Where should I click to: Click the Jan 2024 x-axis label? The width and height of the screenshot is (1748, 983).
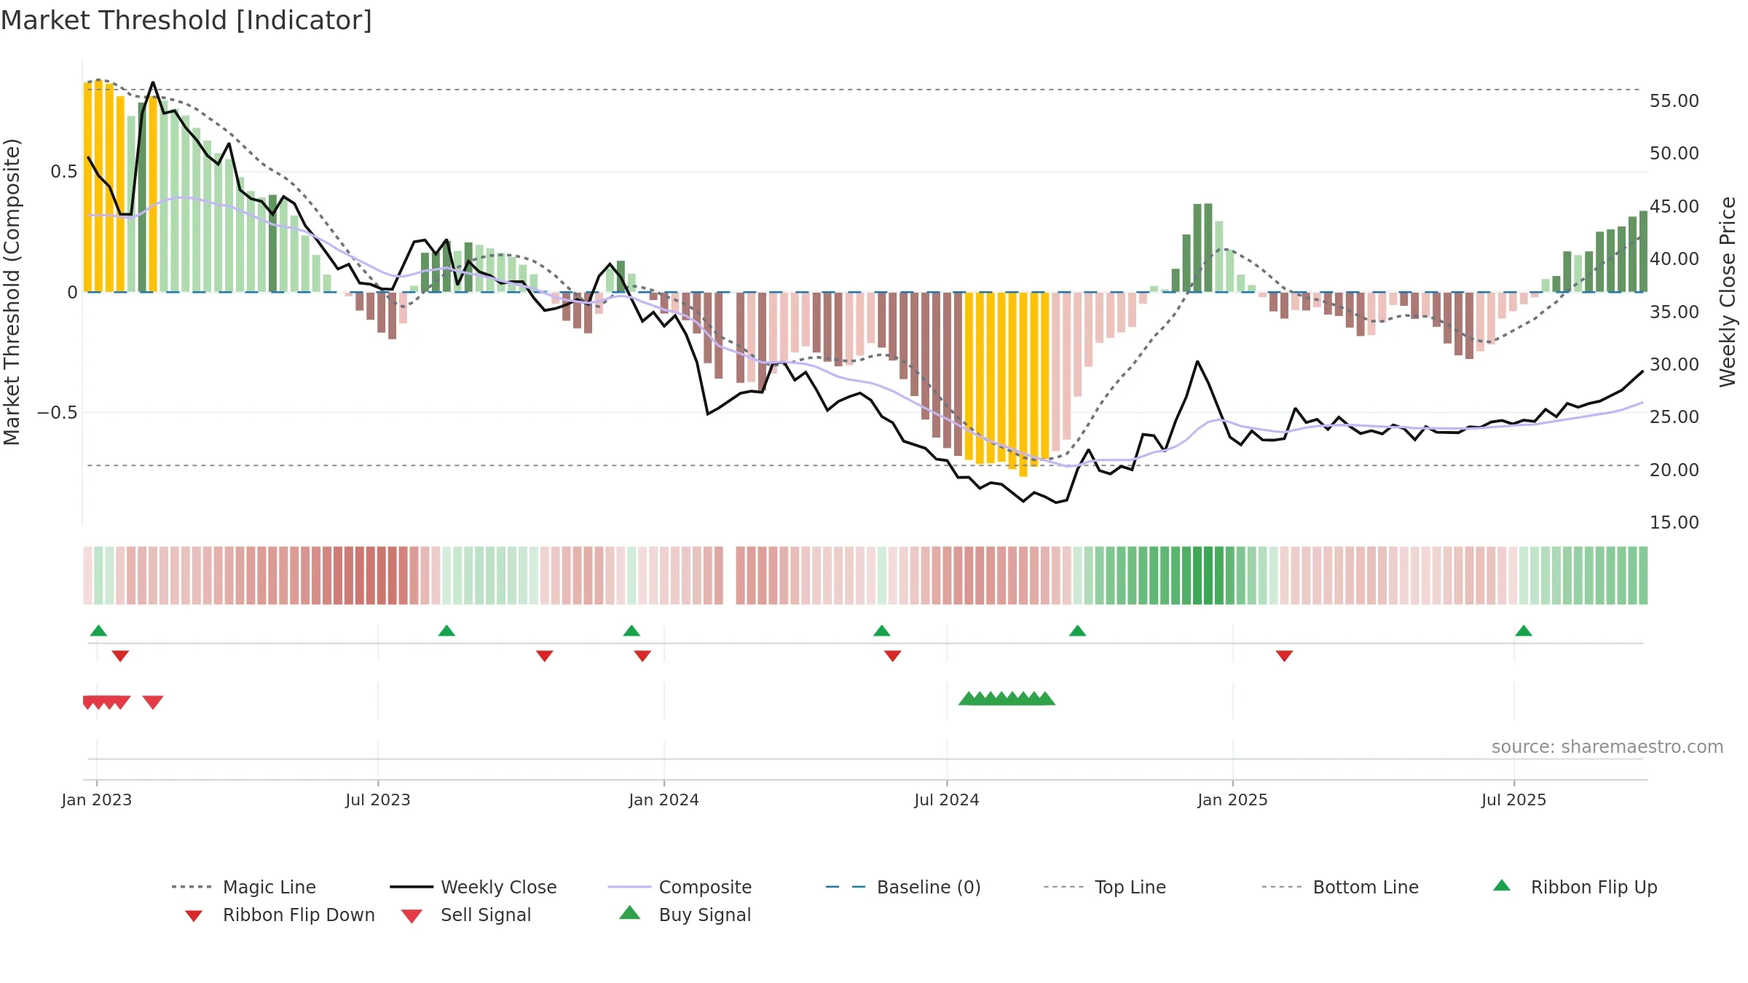tap(664, 800)
